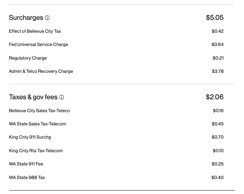Image resolution: width=244 pixels, height=194 pixels.
Task: Click the Bellevue City Sales Tax-Teleco row
Action: (40, 111)
